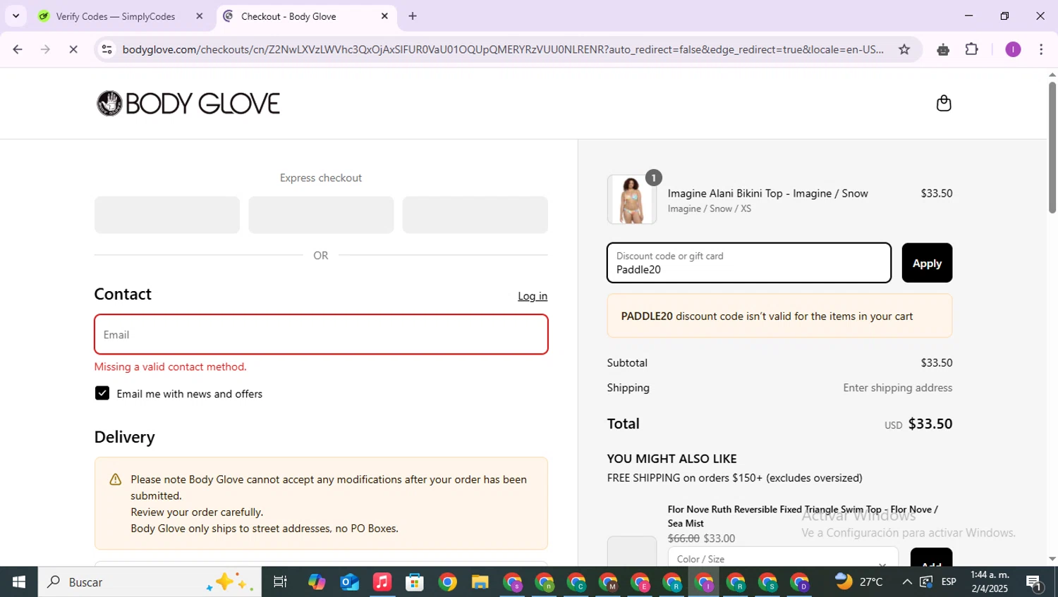Open the Windows Start menu
Screen dimensions: 1058x597
(19, 582)
